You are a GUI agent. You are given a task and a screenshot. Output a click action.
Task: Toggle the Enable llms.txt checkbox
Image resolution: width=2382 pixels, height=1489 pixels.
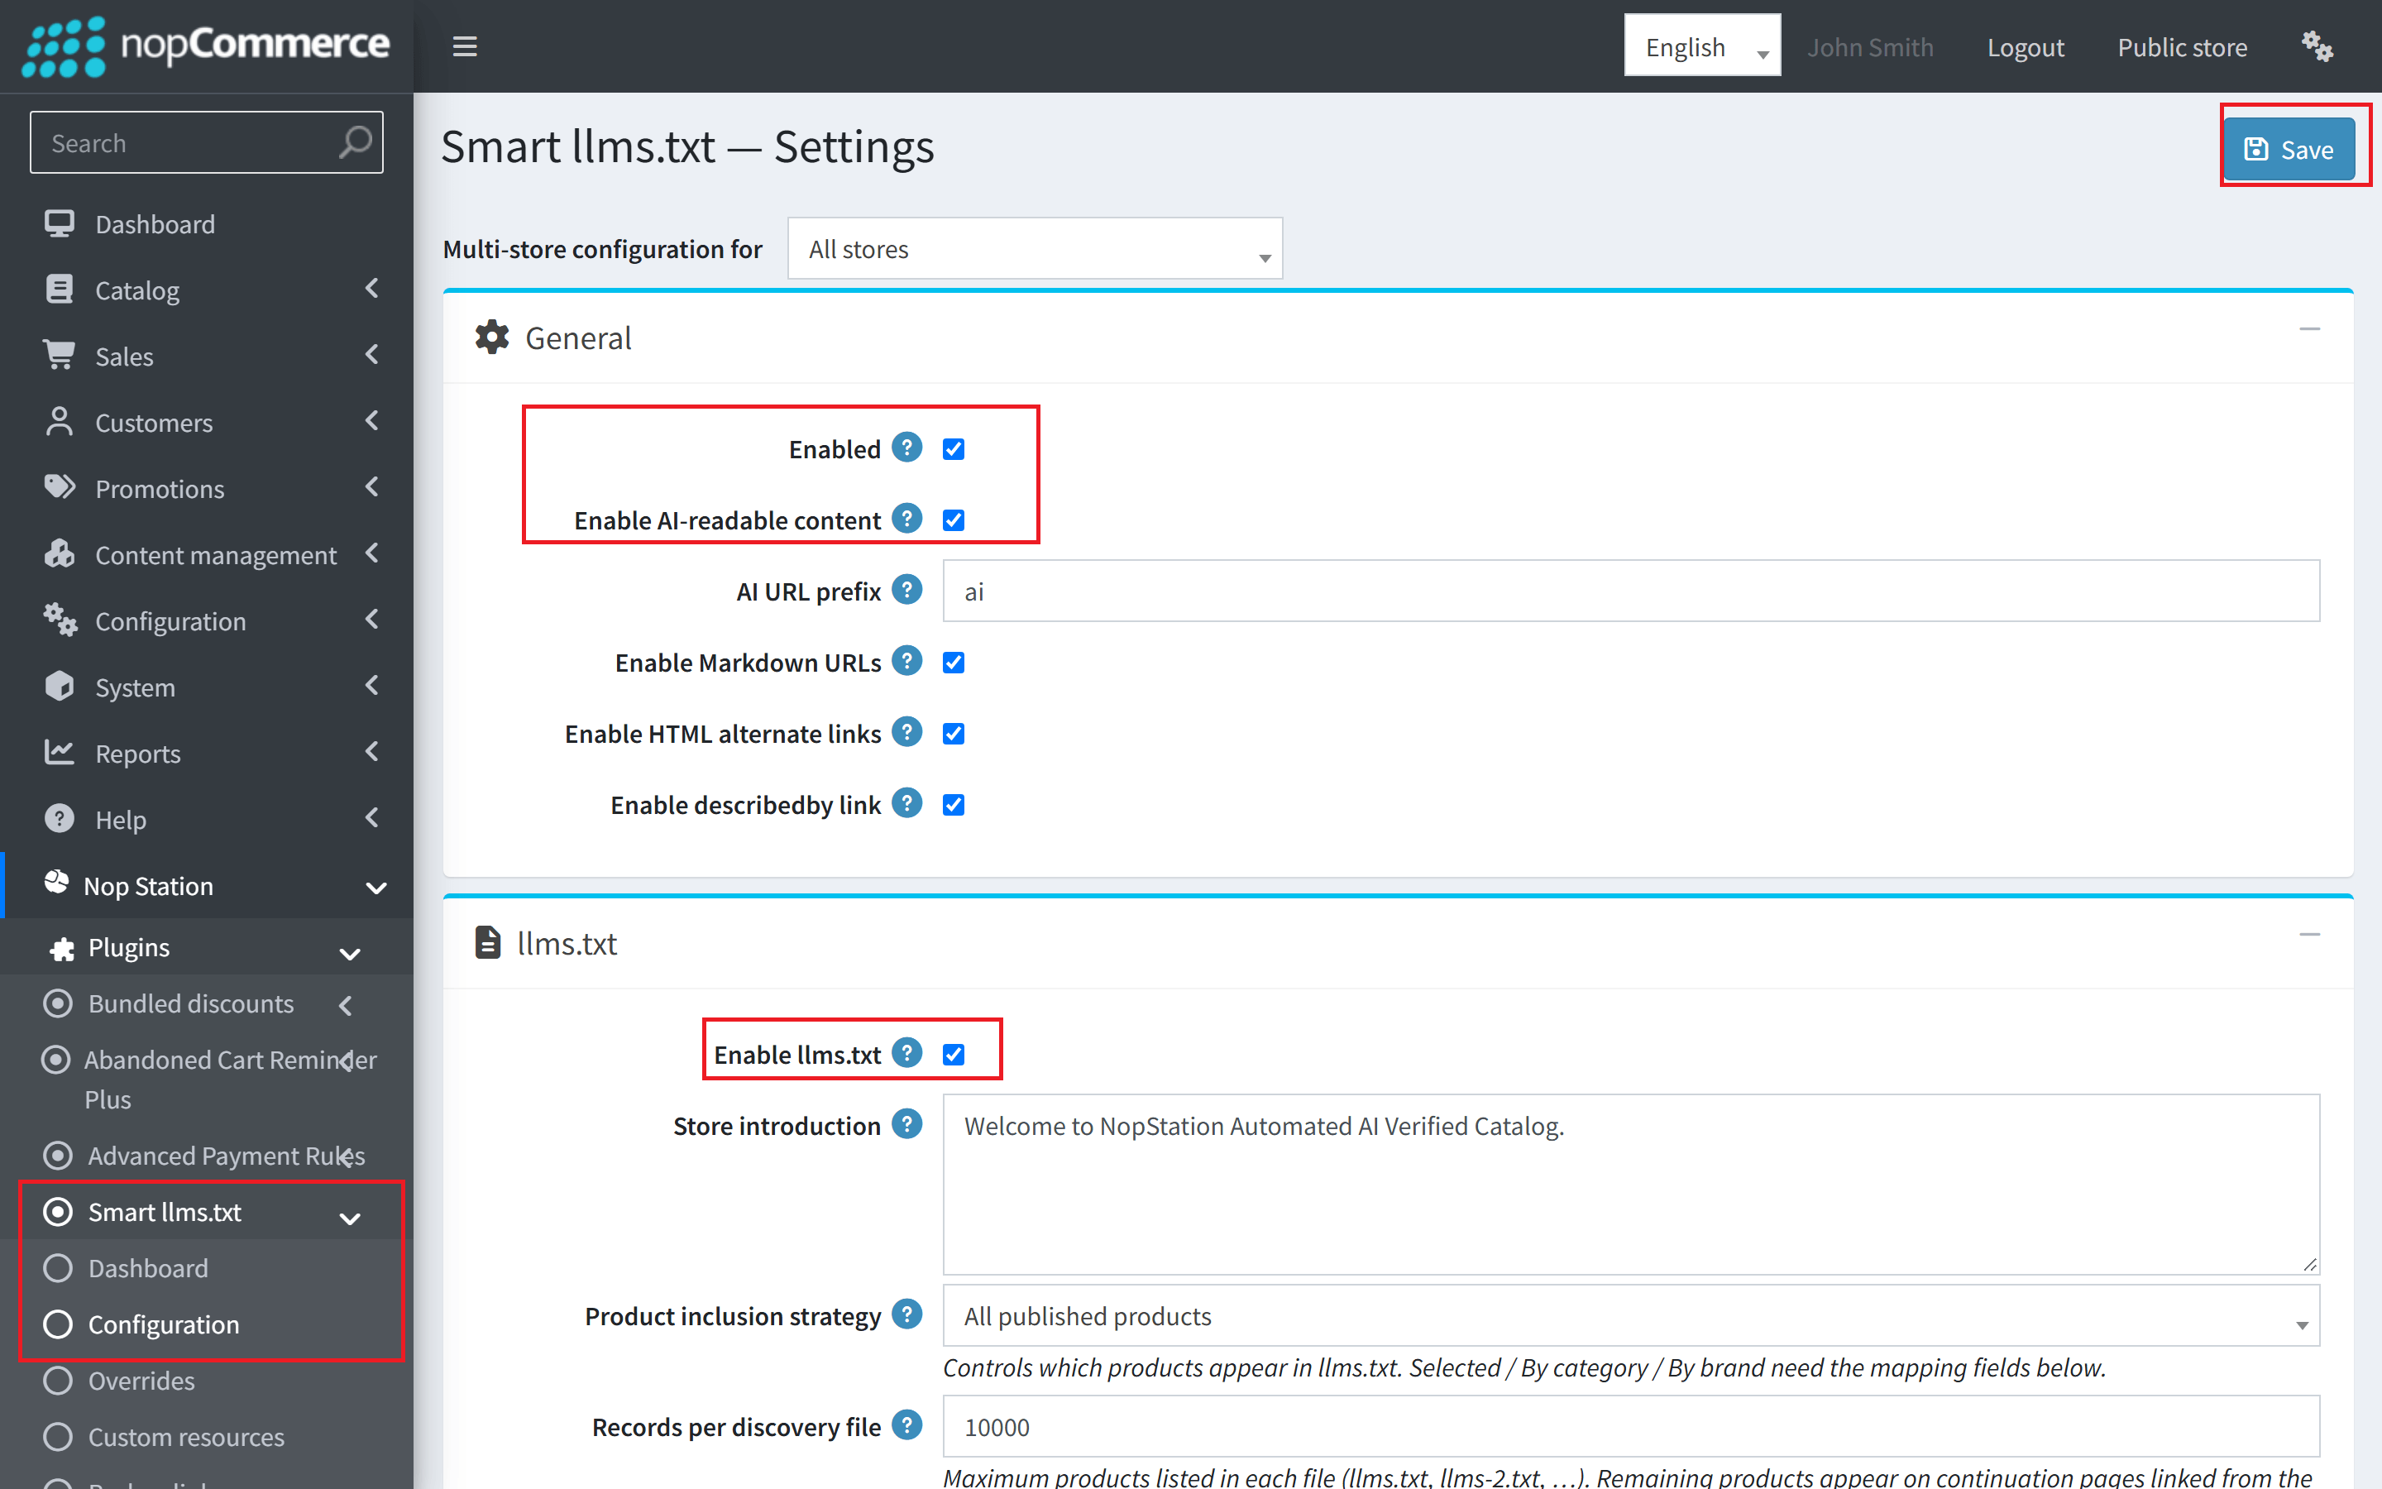953,1055
